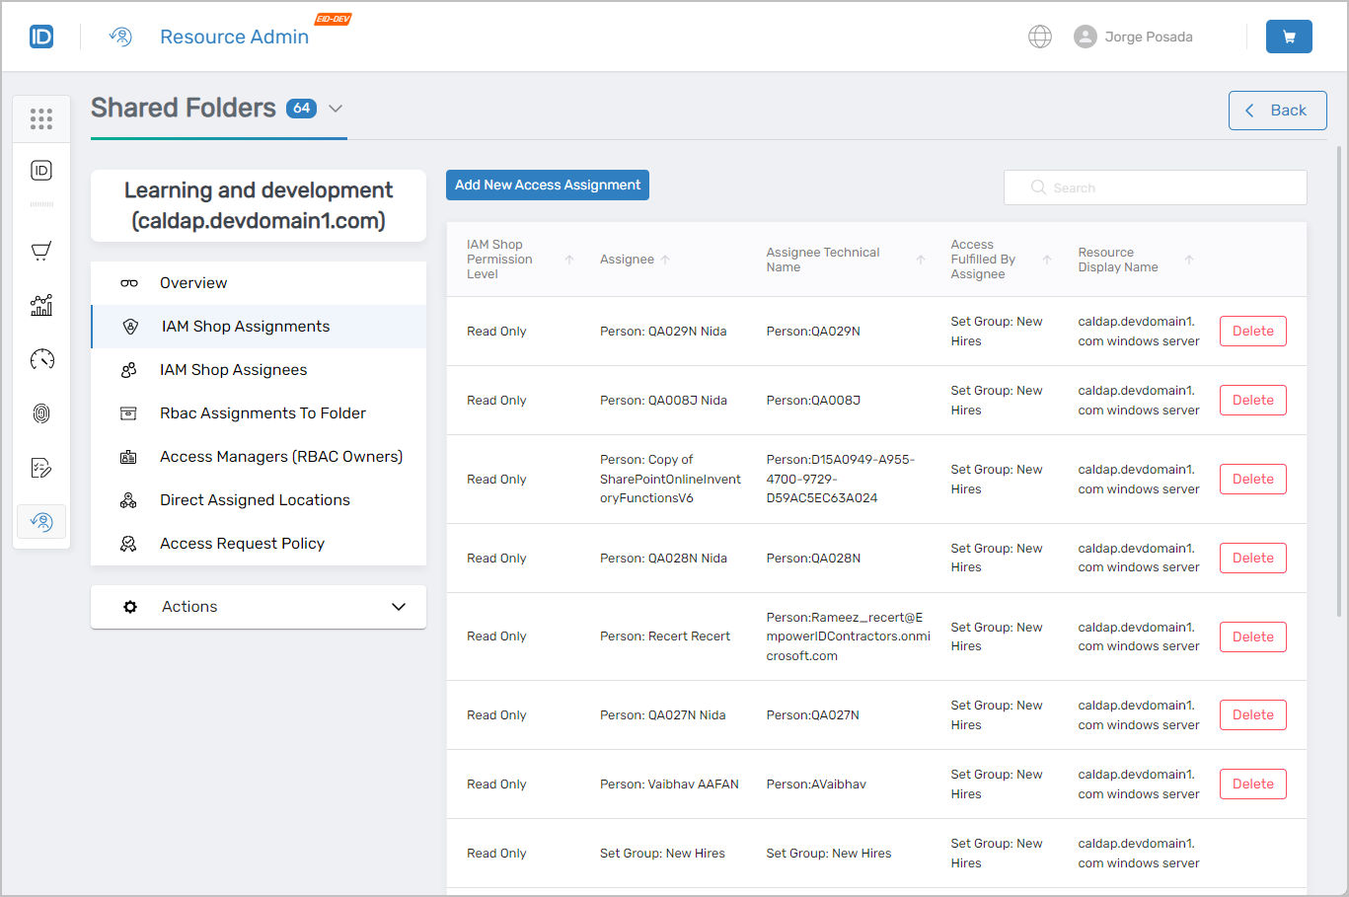Open the Overview menu item

pos(193,283)
